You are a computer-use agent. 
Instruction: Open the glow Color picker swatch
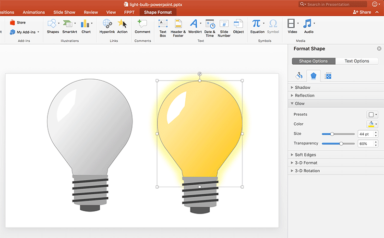pyautogui.click(x=372, y=124)
